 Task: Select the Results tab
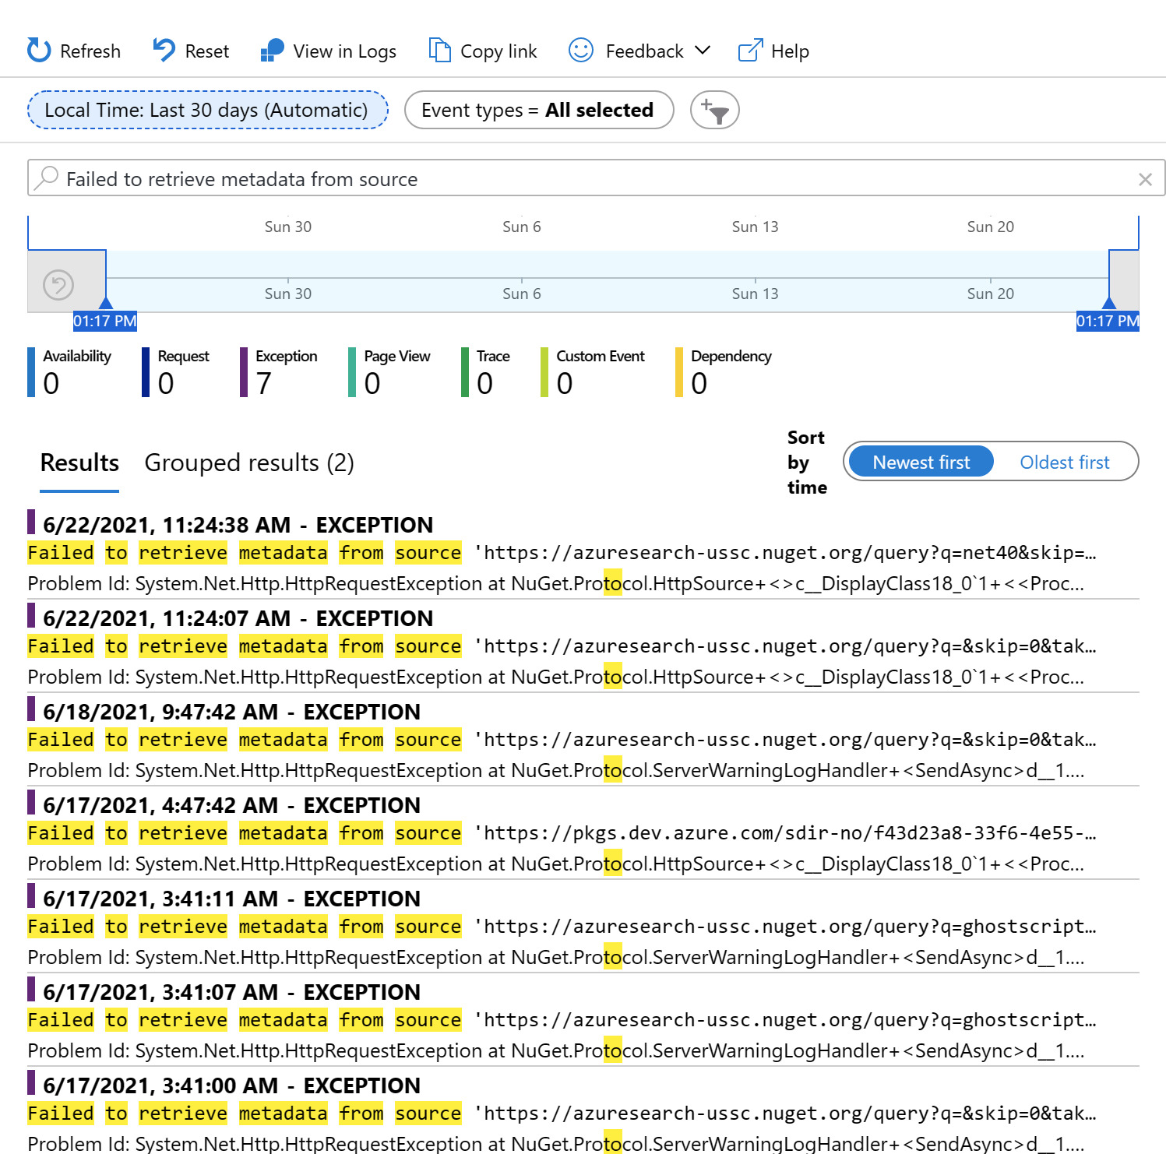coord(79,463)
